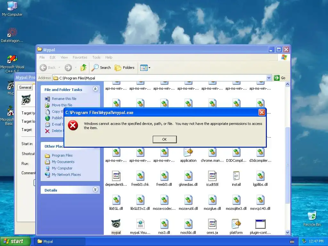Select the d3dcompiler... file icon
328x246 pixels.
coord(260,152)
